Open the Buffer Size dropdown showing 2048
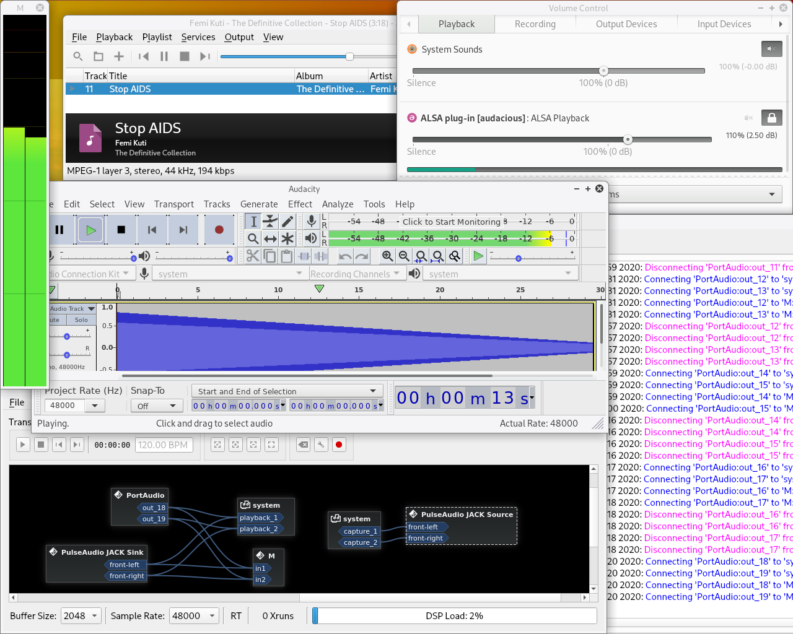Screen dimensions: 793x634 coord(81,615)
